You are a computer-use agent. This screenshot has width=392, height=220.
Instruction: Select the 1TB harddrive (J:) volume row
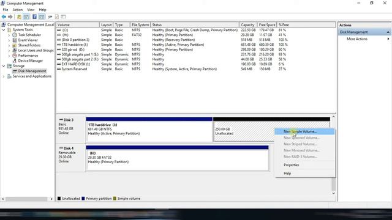coord(173,45)
